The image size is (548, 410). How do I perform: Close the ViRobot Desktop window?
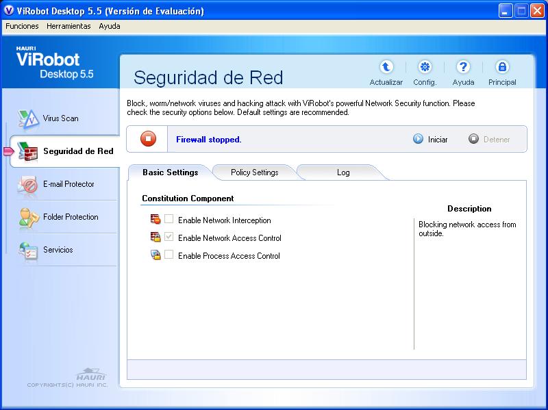click(537, 11)
